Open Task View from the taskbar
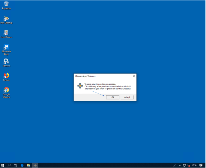The width and height of the screenshot is (206, 168). tap(15, 165)
